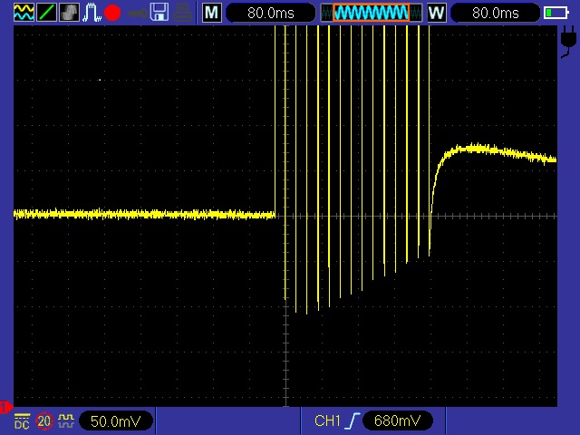Toggle the rising edge trigger slope icon
The height and width of the screenshot is (435, 580).
coord(353,420)
